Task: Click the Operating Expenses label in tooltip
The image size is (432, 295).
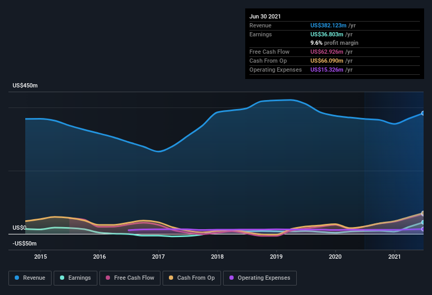Action: pos(276,70)
